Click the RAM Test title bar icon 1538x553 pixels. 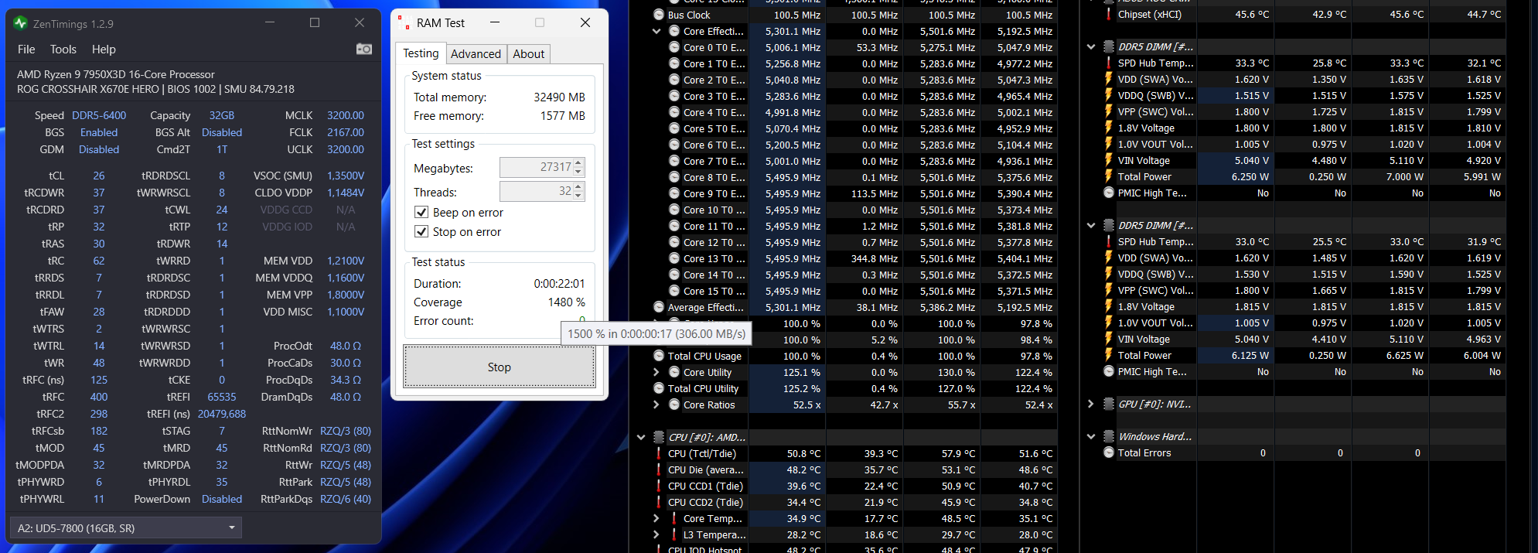point(404,23)
